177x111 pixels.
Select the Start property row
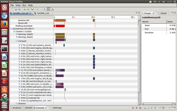coord(159,25)
